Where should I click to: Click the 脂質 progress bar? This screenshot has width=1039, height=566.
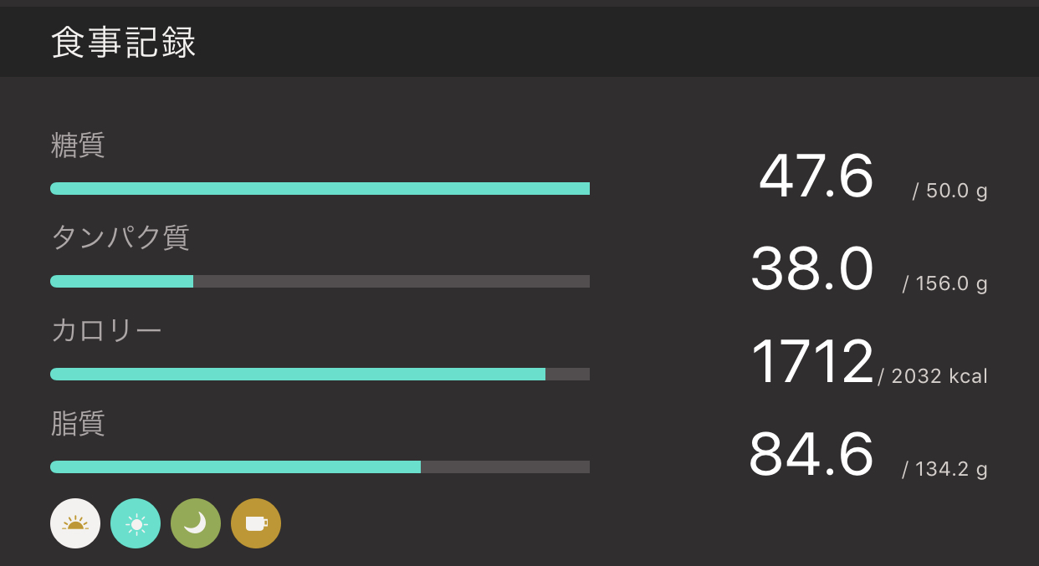pos(320,467)
